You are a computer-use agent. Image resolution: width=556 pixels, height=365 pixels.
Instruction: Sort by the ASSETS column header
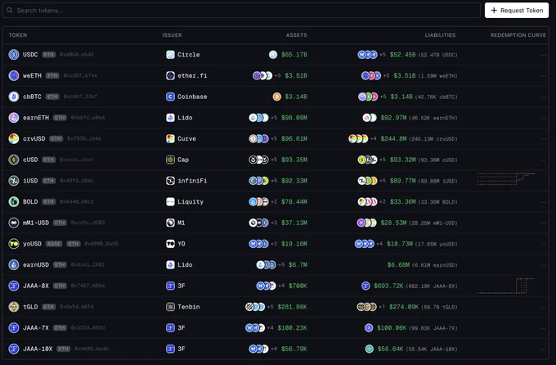297,35
